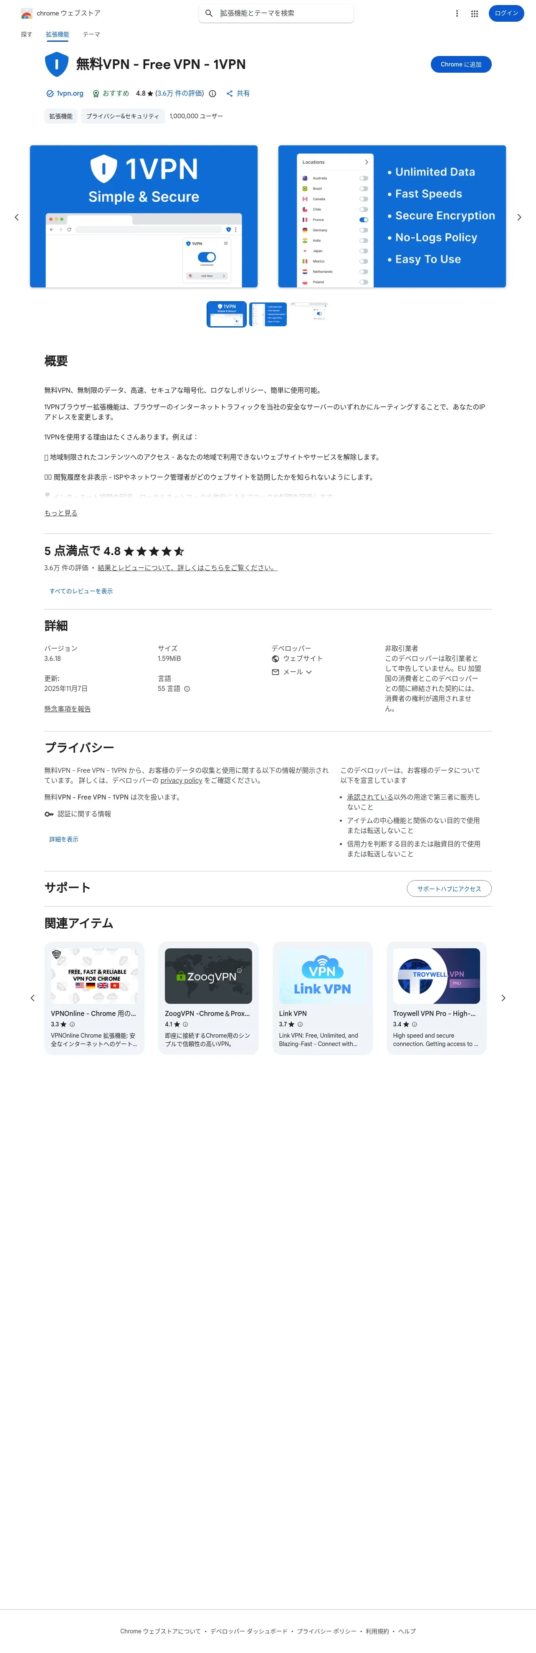The height and width of the screenshot is (1653, 536).
Task: Show next related items
Action: point(503,998)
